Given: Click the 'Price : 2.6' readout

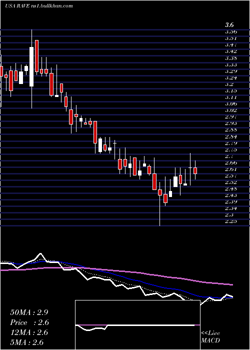Looking at the screenshot, I should (x=29, y=322).
